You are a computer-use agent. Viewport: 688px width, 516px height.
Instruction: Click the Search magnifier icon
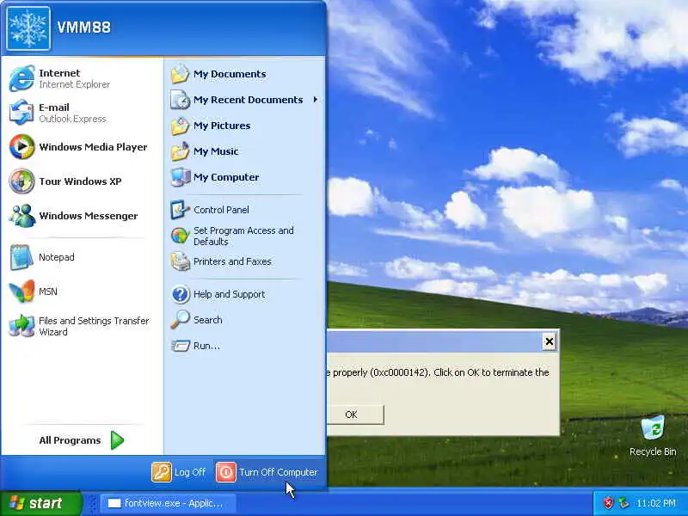click(x=180, y=320)
